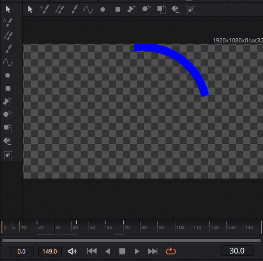Pick Clone Multistroke tool in horizontal toolbar

coord(59,9)
